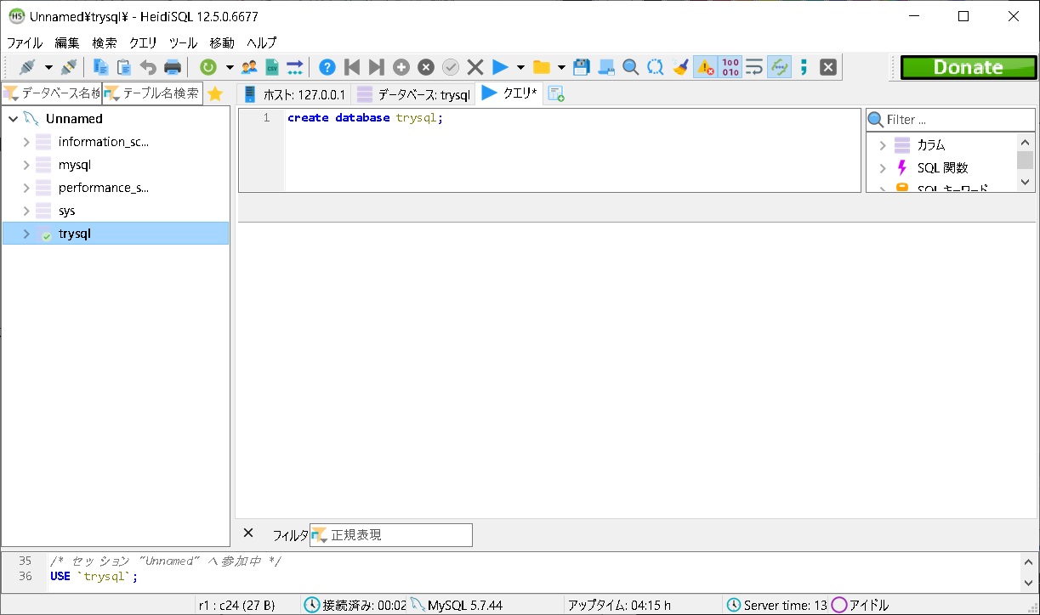Open the 検索 menu
Image resolution: width=1040 pixels, height=615 pixels.
coord(105,42)
